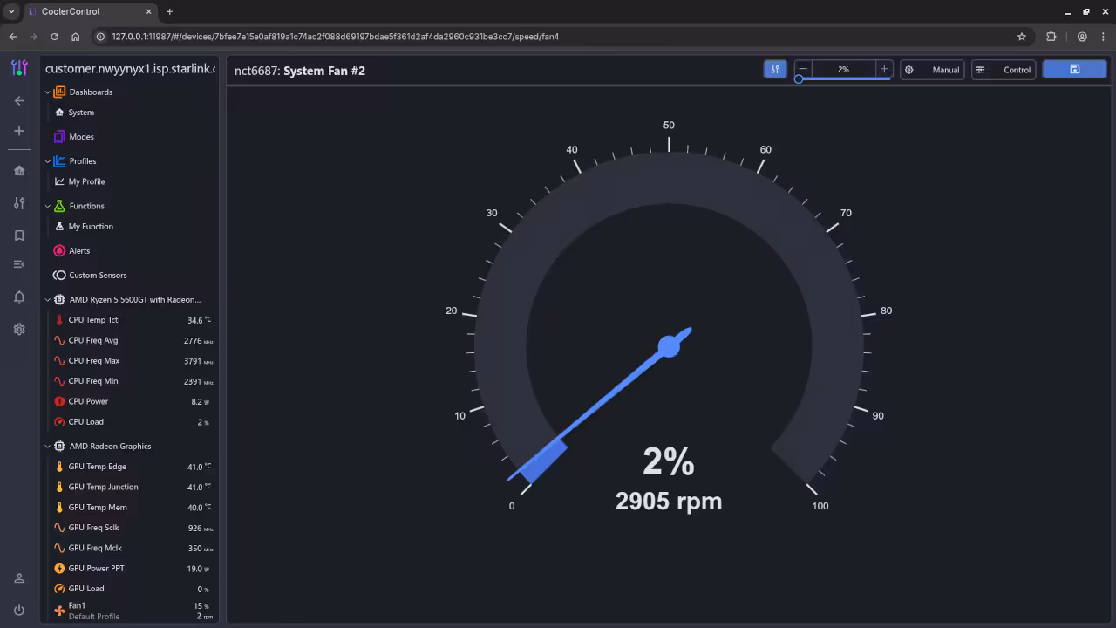Collapse the Dashboards section

[48, 92]
